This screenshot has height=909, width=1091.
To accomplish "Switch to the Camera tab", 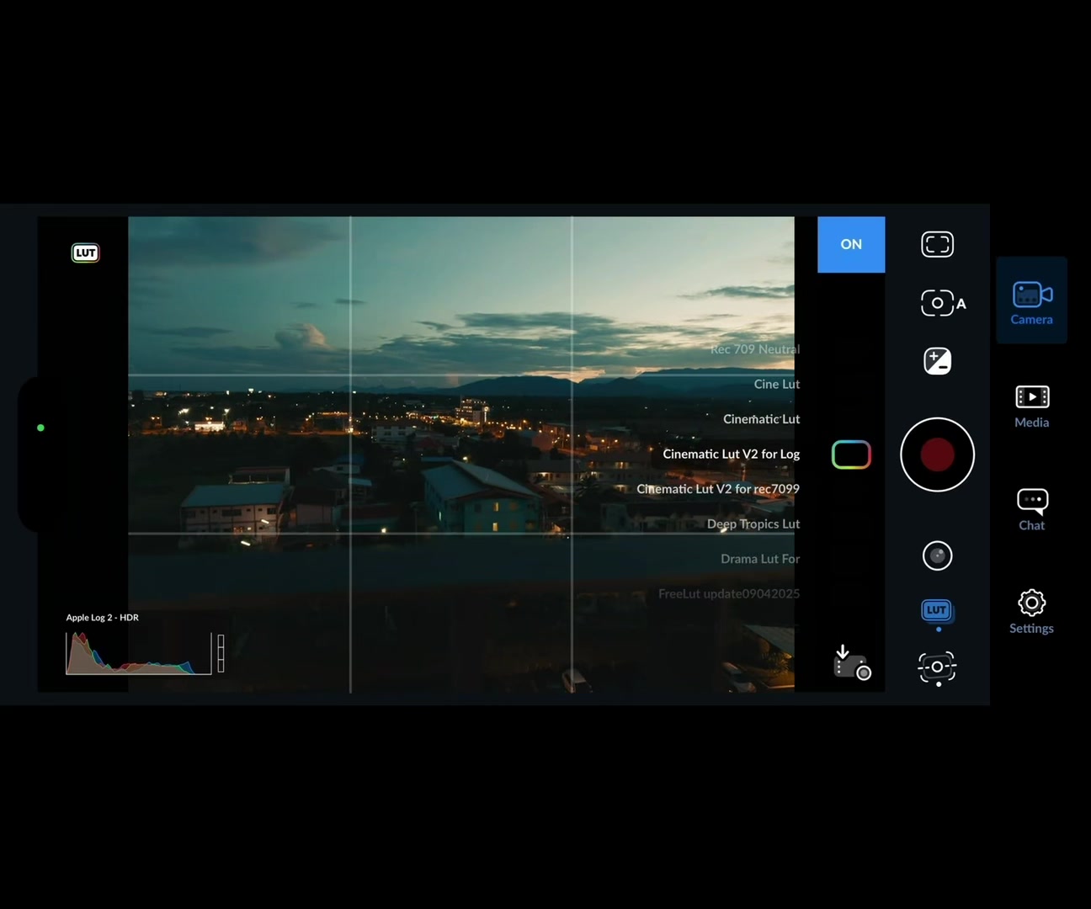I will pos(1031,300).
